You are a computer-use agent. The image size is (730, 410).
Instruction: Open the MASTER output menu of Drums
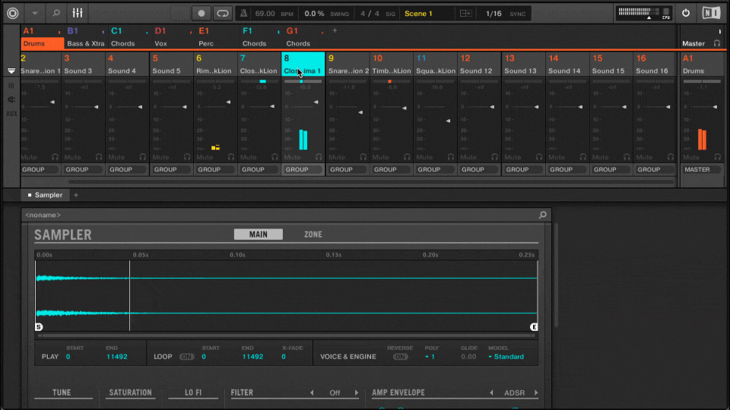(702, 169)
